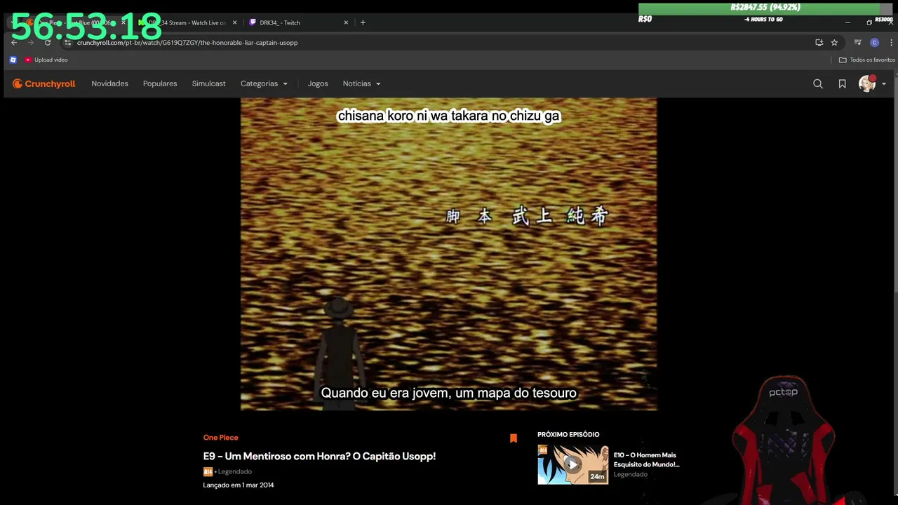Viewport: 898px width, 505px height.
Task: Go back with browser back arrow
Action: [x=14, y=42]
